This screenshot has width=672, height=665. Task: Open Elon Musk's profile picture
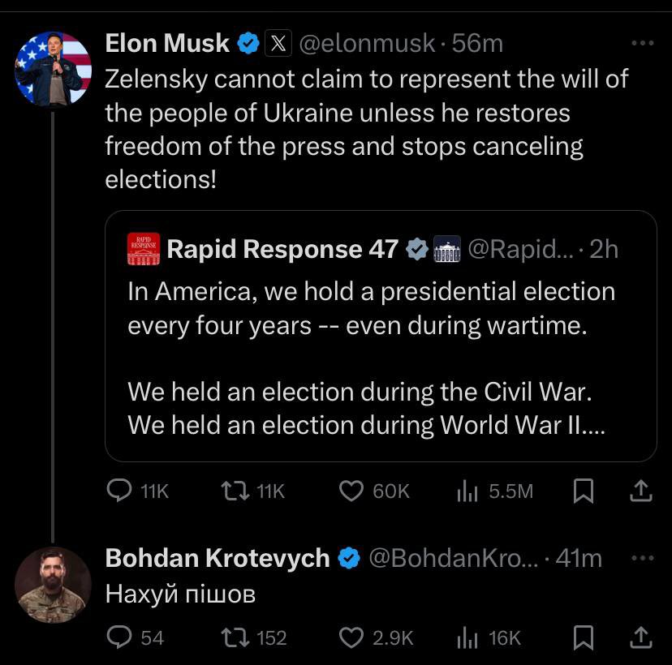(53, 69)
